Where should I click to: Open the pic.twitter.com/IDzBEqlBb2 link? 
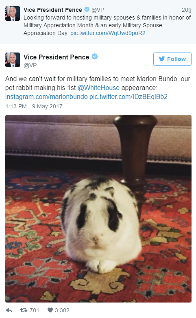coord(128,97)
